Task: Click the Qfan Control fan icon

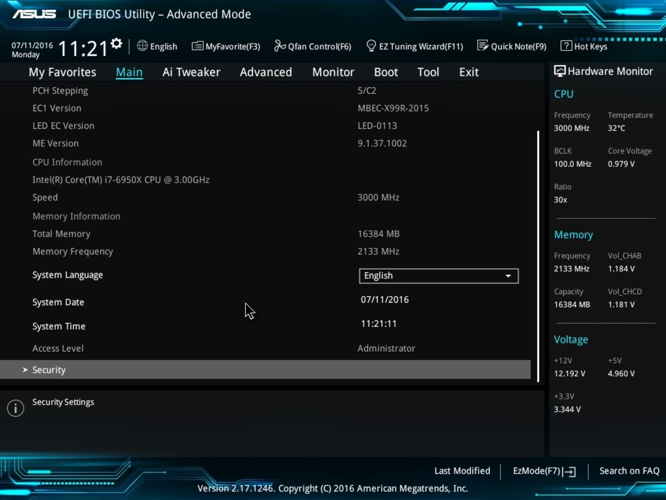Action: point(280,46)
